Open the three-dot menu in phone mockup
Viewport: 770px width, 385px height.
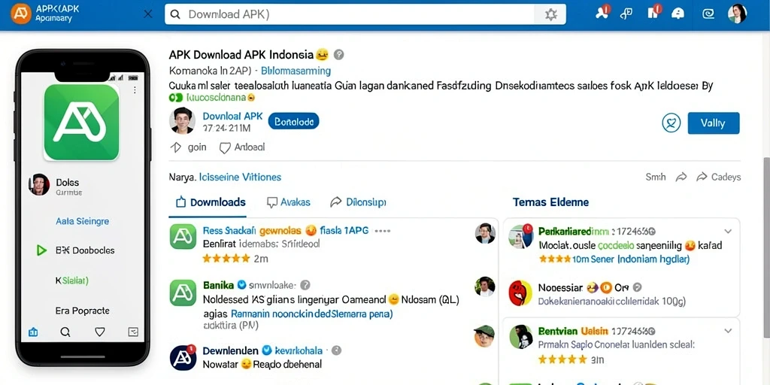point(135,90)
